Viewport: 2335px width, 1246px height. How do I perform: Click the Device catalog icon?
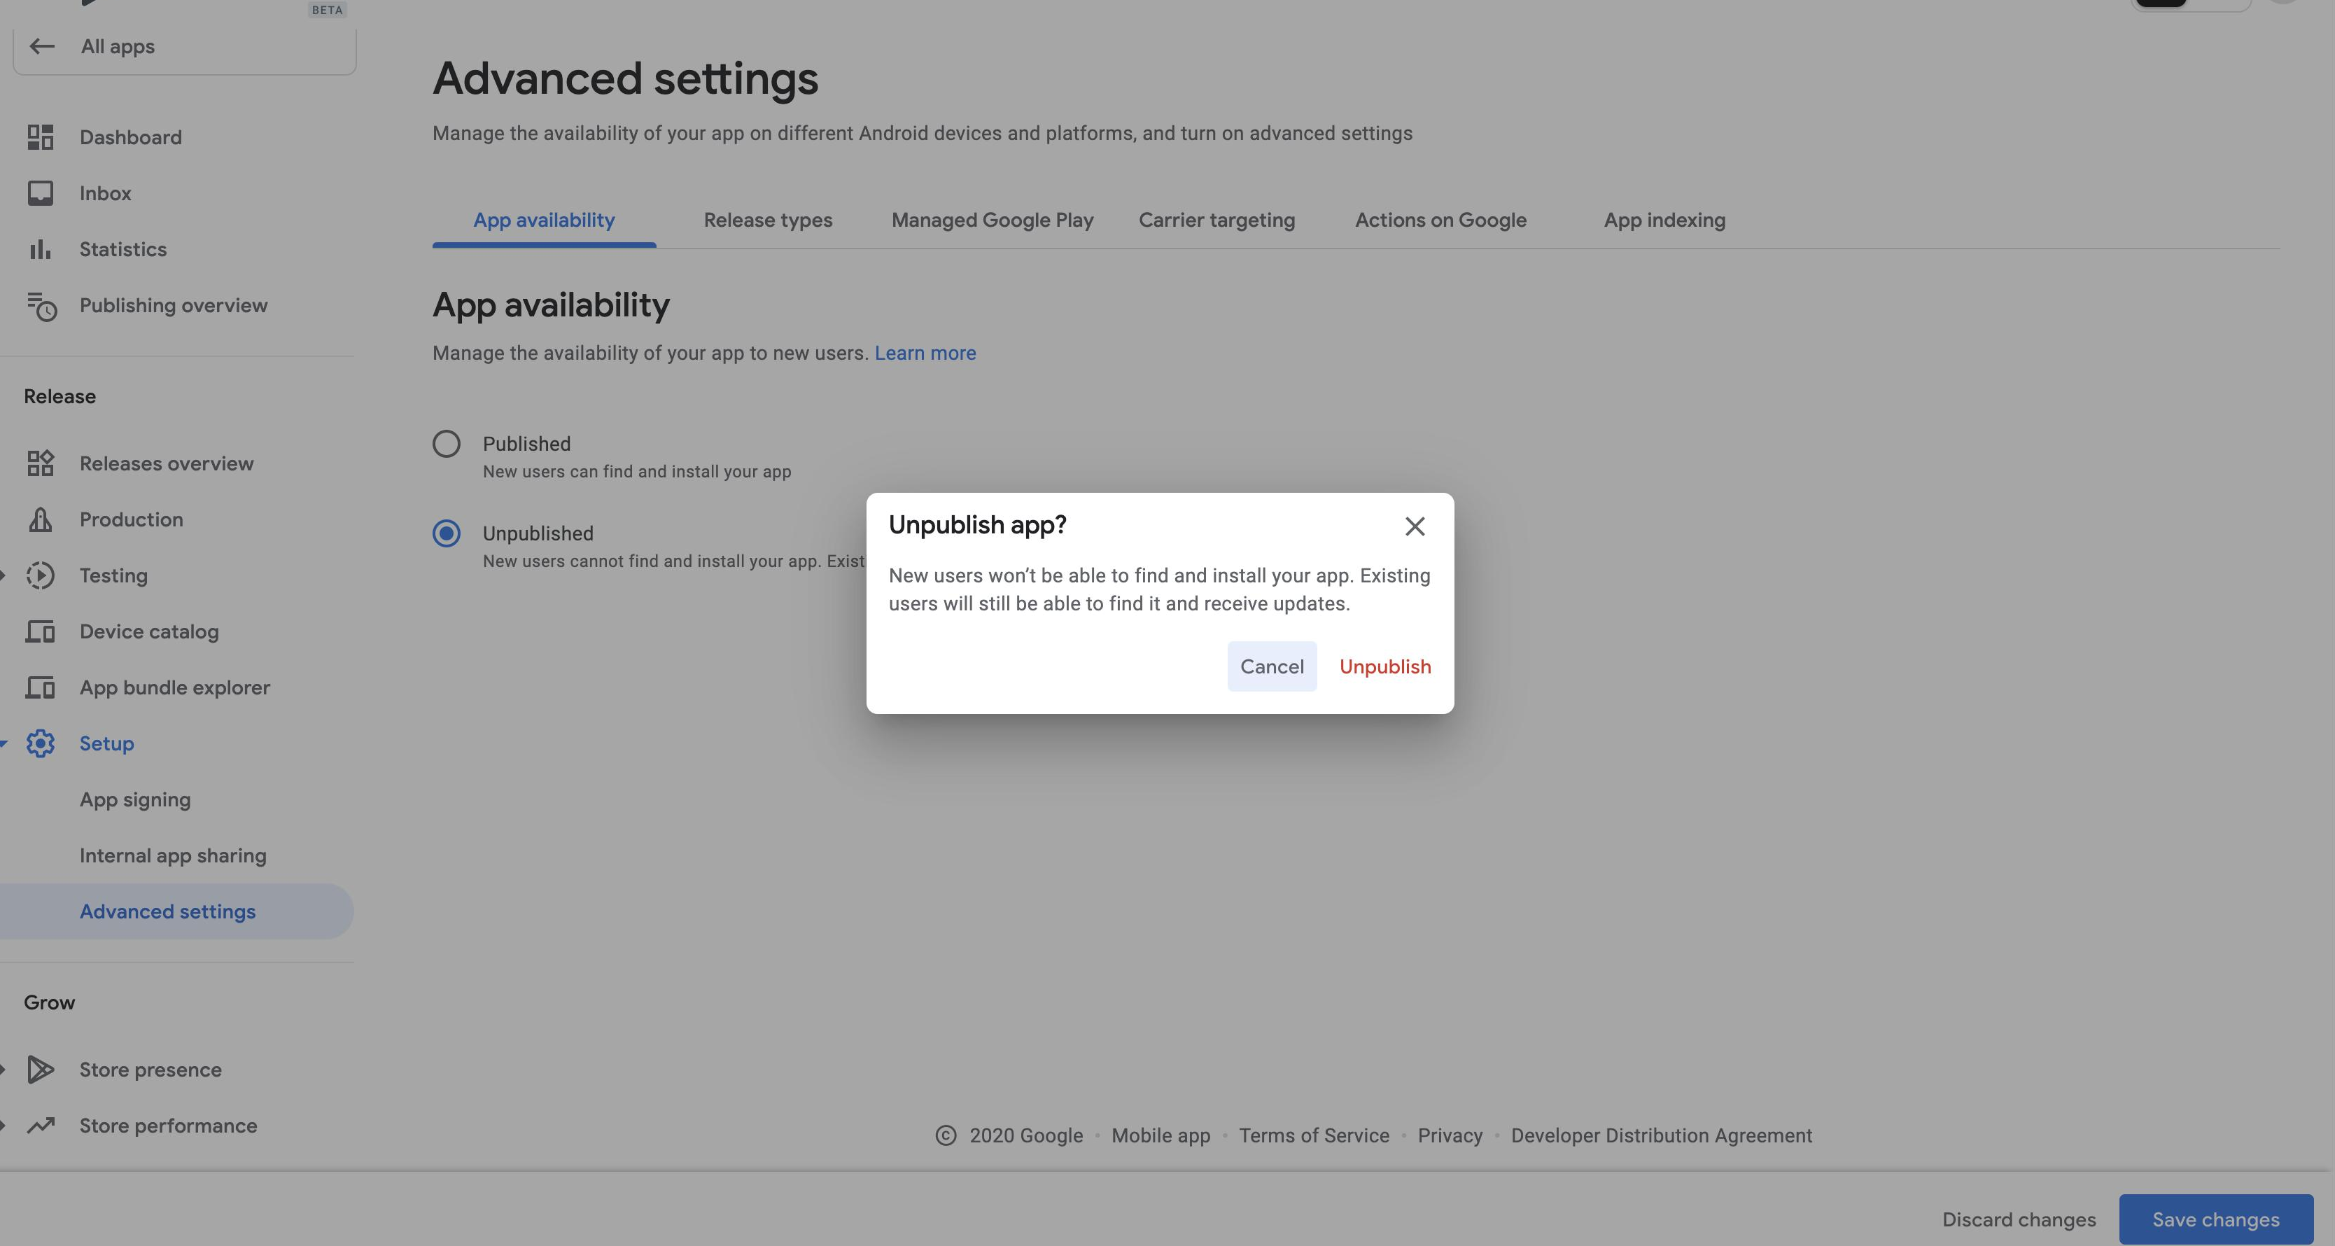click(40, 632)
